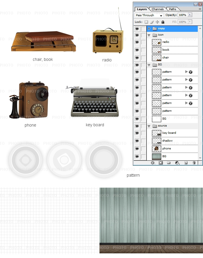The width and height of the screenshot is (203, 258).
Task: Open the Opacity slider arrow
Action: click(190, 15)
